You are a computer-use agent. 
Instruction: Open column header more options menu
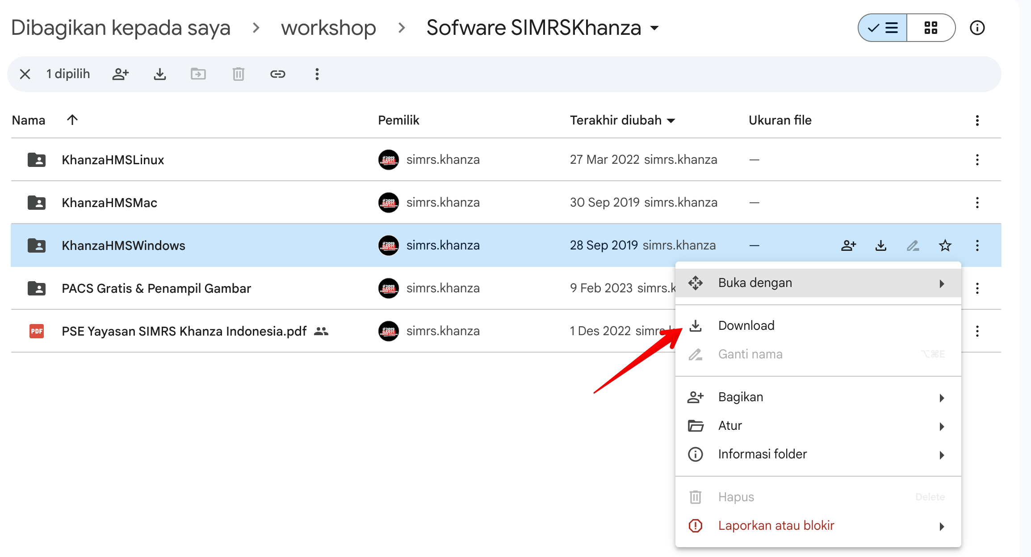[x=977, y=121]
